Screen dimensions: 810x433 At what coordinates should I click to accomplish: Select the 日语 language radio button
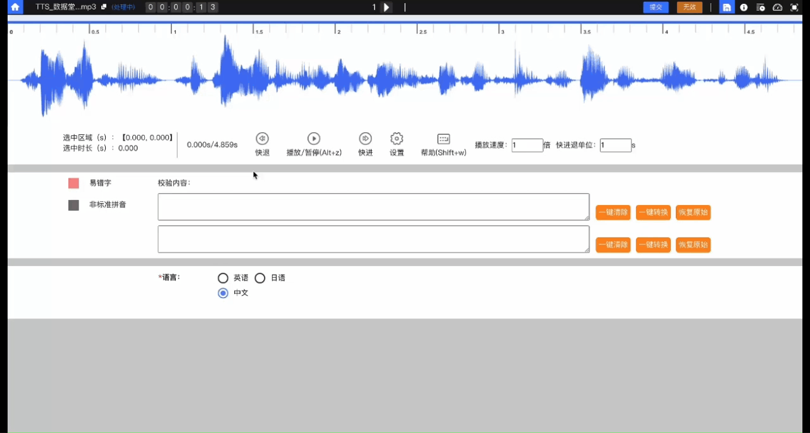[260, 278]
